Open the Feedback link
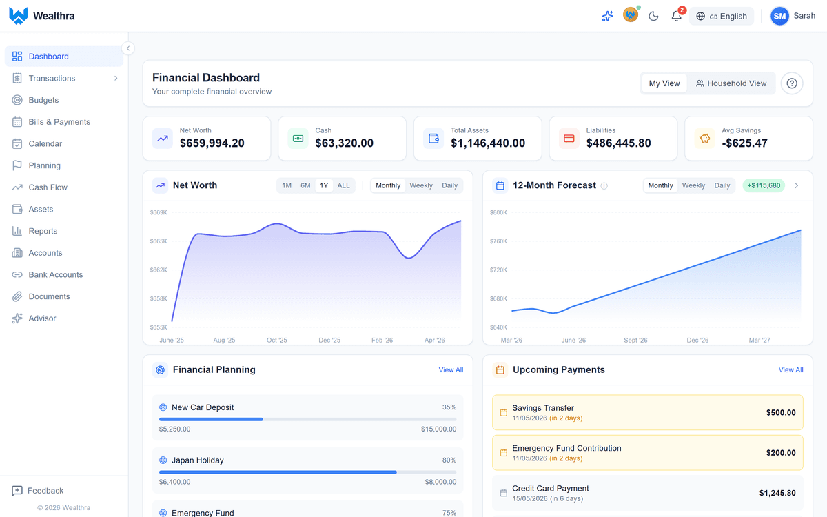 38,491
